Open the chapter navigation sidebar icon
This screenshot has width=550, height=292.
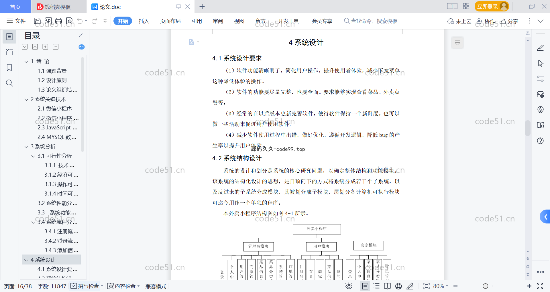point(9,52)
